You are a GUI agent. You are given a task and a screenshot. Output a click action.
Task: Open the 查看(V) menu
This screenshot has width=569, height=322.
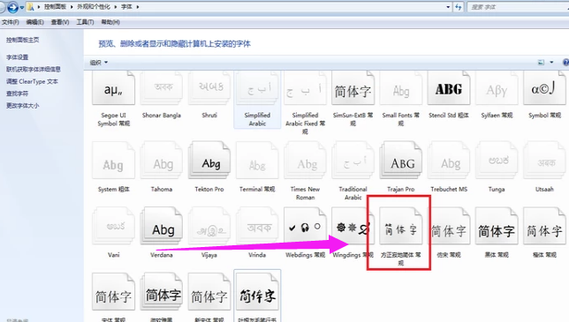pyautogui.click(x=60, y=22)
